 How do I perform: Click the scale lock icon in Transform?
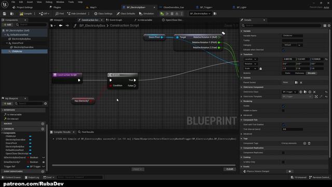[x=260, y=69]
